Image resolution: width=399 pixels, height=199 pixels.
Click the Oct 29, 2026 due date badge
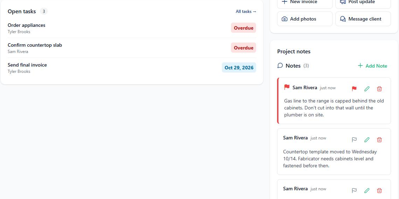click(x=239, y=68)
